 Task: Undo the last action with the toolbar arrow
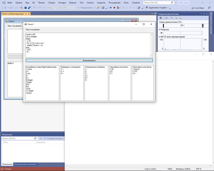(34, 8)
